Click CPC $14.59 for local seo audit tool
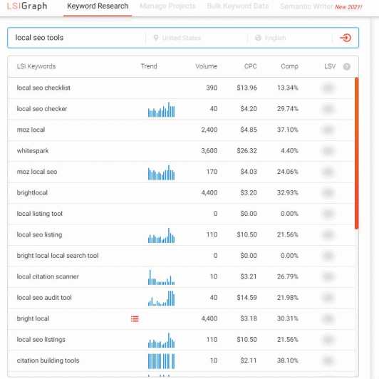 click(x=246, y=298)
